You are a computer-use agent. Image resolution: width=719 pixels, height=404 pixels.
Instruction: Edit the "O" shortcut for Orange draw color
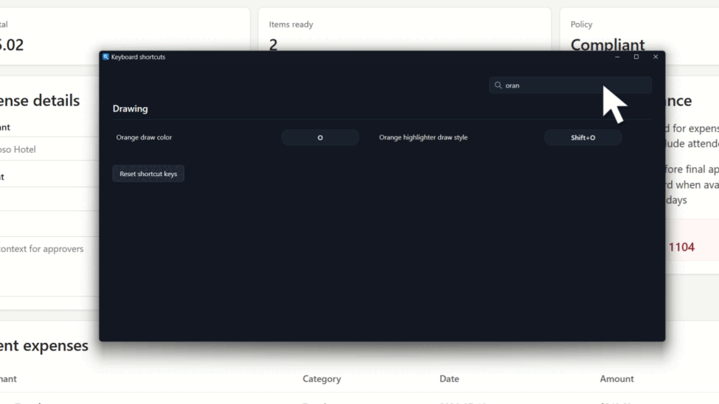point(320,137)
